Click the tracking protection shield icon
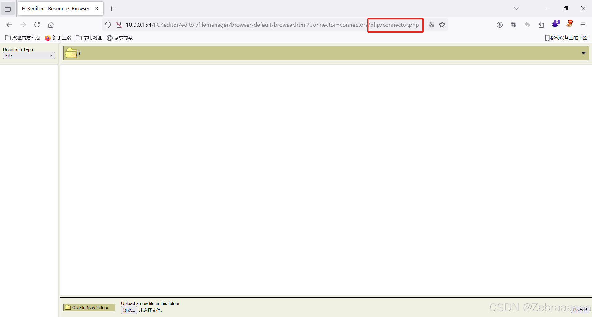This screenshot has height=317, width=592. pyautogui.click(x=108, y=25)
